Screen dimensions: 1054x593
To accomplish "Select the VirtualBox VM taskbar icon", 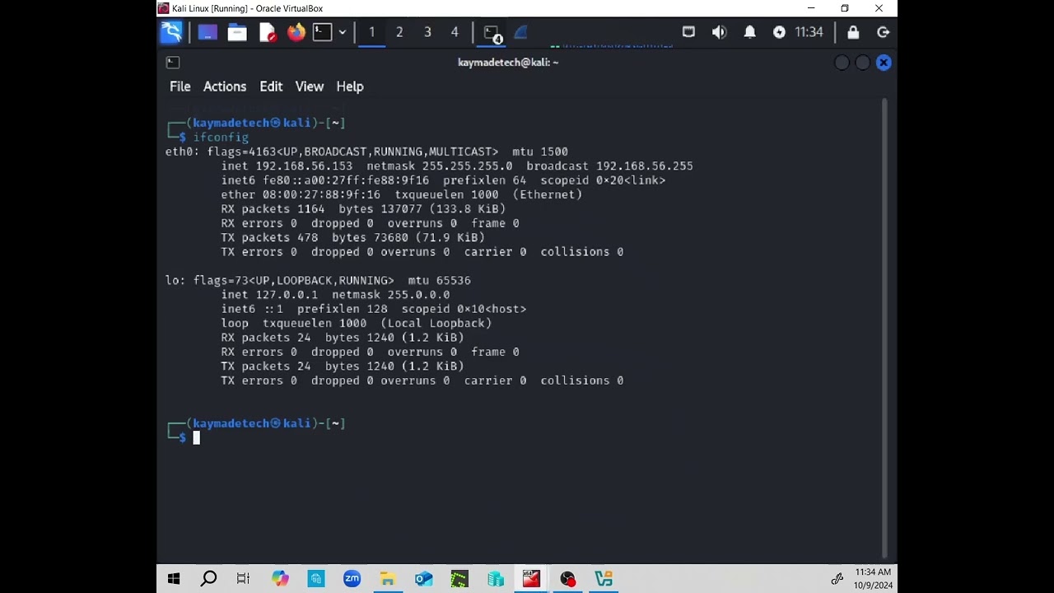I will click(531, 579).
